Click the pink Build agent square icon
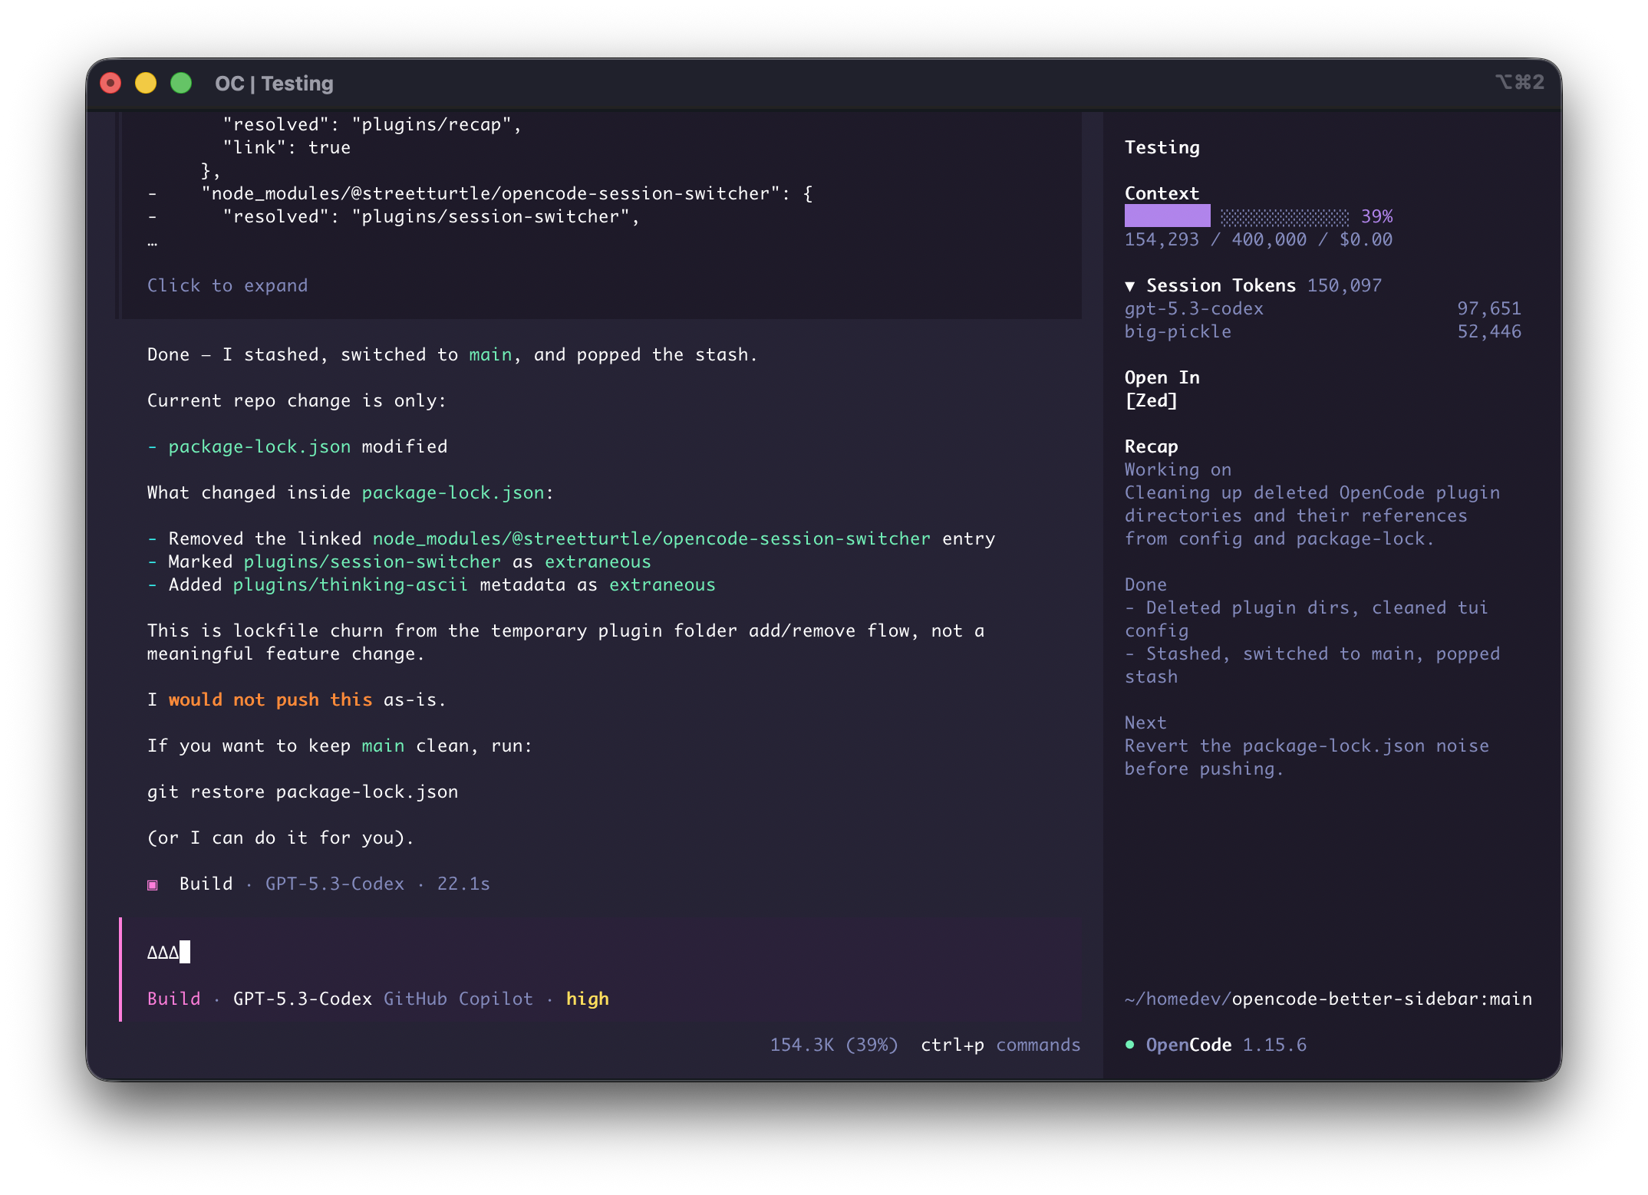 pyautogui.click(x=153, y=885)
